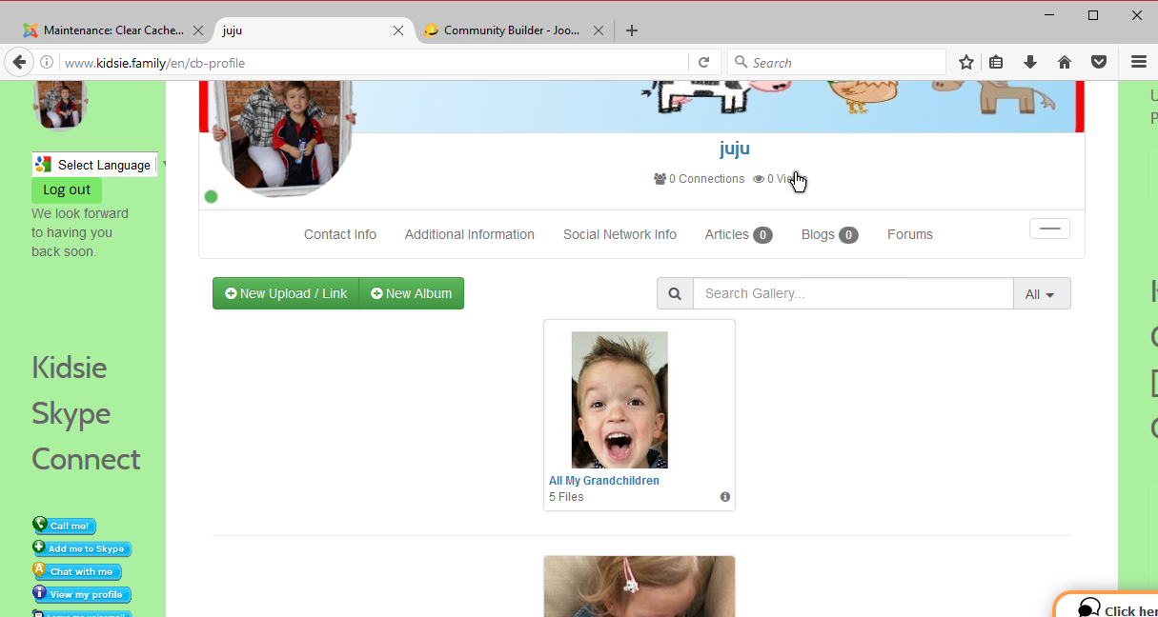Click the juju profile name link
The width and height of the screenshot is (1158, 617).
click(735, 149)
